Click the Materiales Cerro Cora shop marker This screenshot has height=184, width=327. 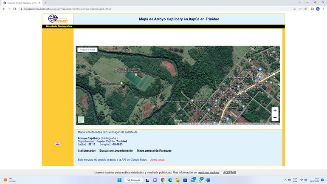[259, 77]
